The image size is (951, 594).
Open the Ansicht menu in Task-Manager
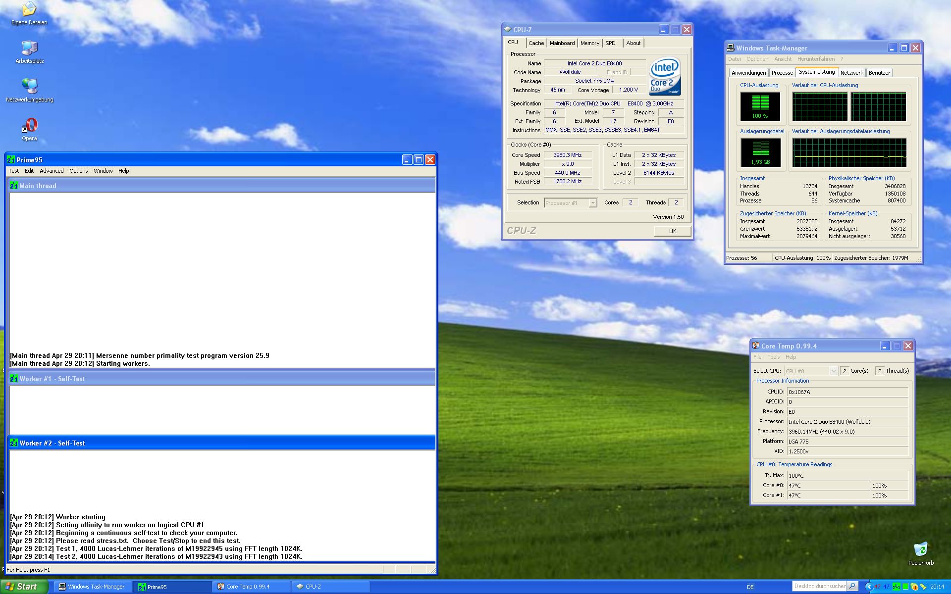click(783, 59)
